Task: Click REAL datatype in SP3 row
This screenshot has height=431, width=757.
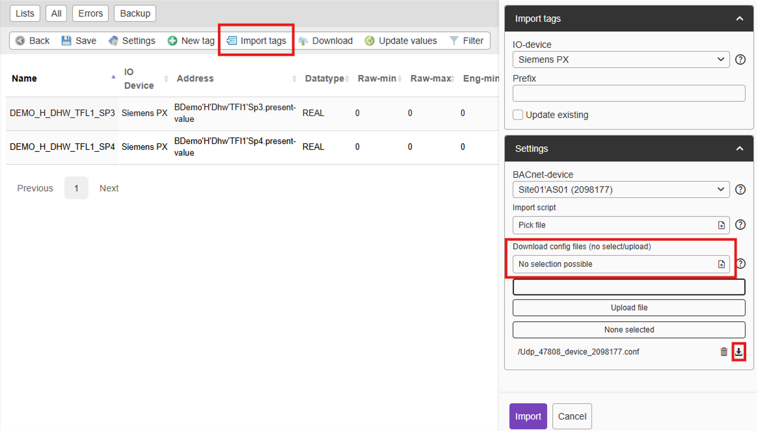Action: pos(313,113)
